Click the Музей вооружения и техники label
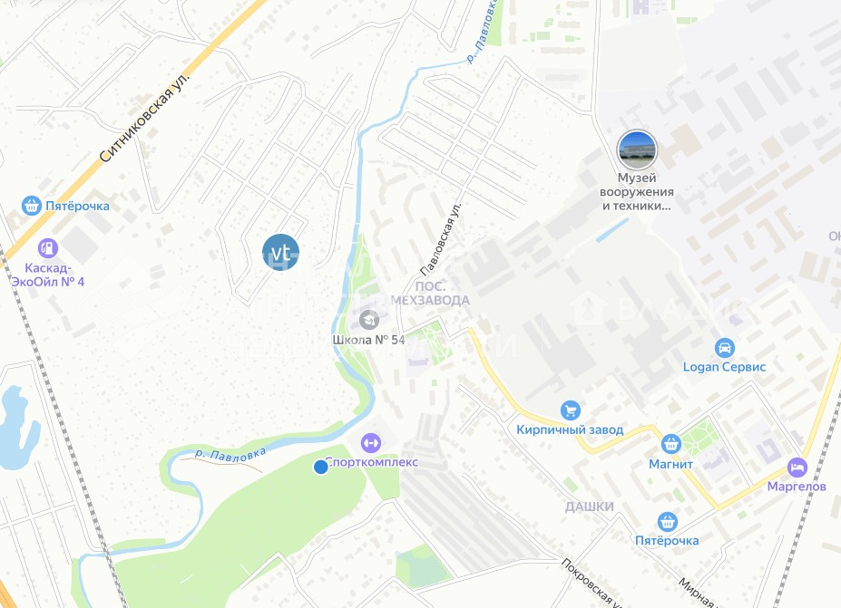The height and width of the screenshot is (608, 841). pos(637,192)
